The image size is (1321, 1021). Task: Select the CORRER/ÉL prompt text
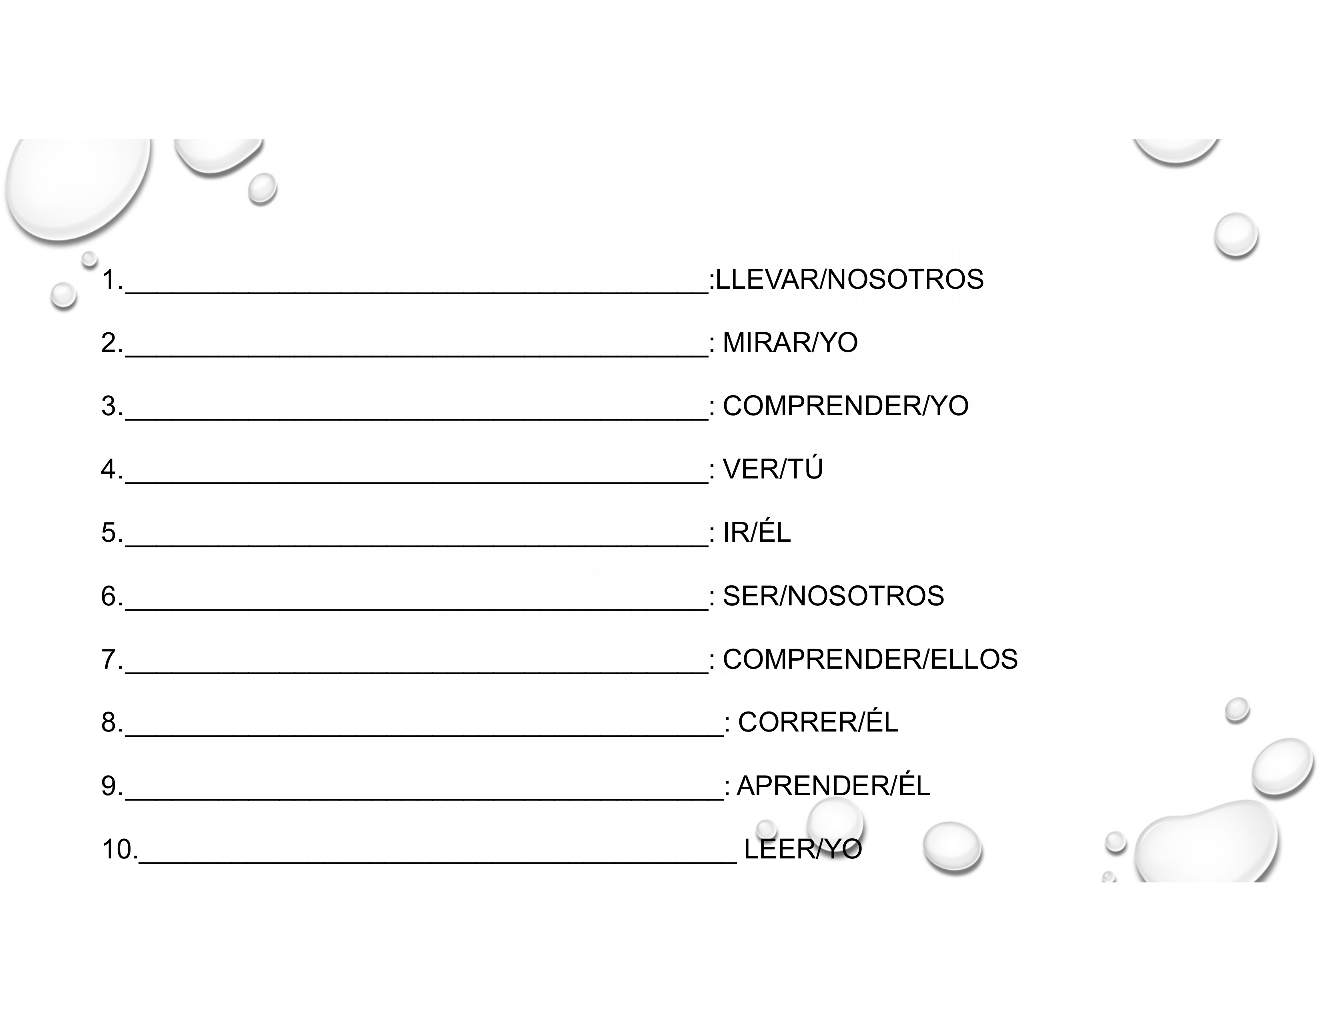point(818,722)
